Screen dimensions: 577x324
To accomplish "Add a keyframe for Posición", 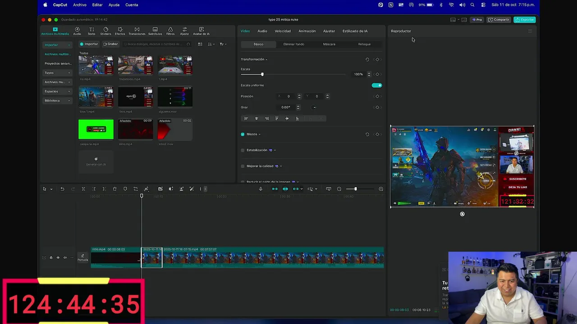I will [x=377, y=96].
